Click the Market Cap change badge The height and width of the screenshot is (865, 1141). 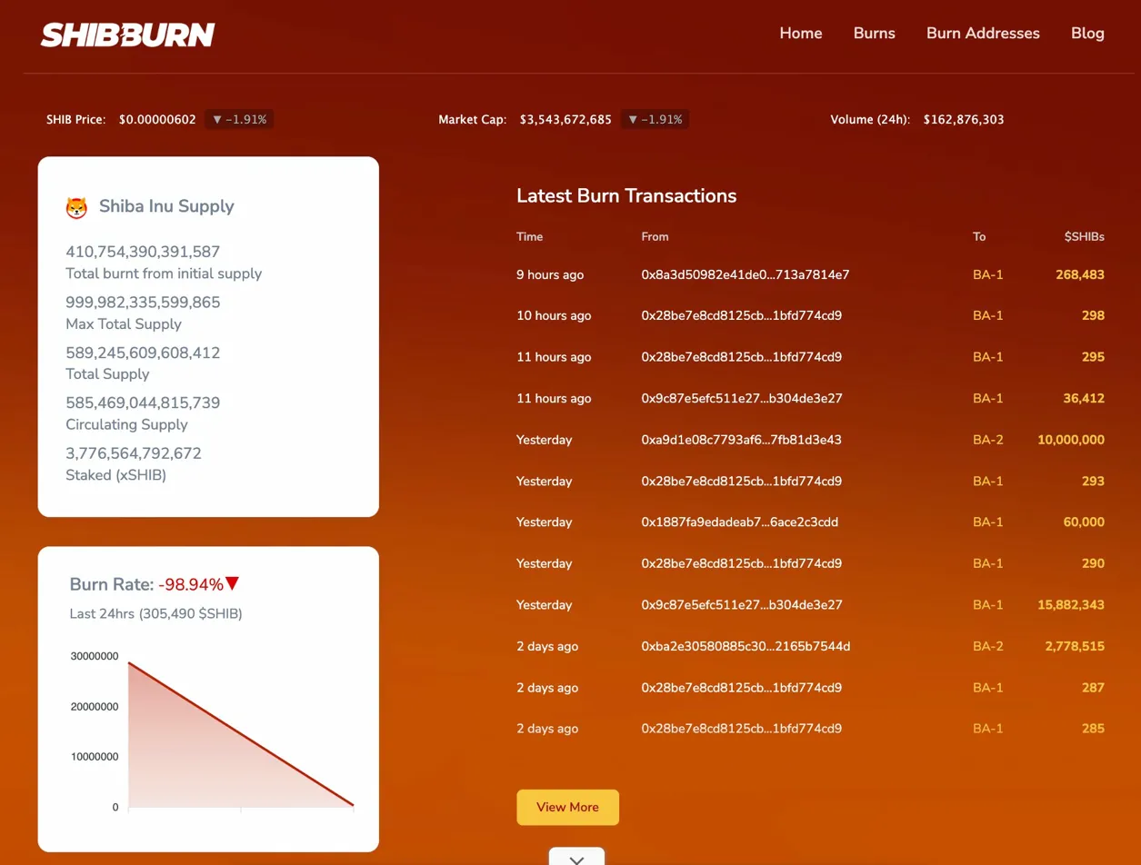(655, 119)
